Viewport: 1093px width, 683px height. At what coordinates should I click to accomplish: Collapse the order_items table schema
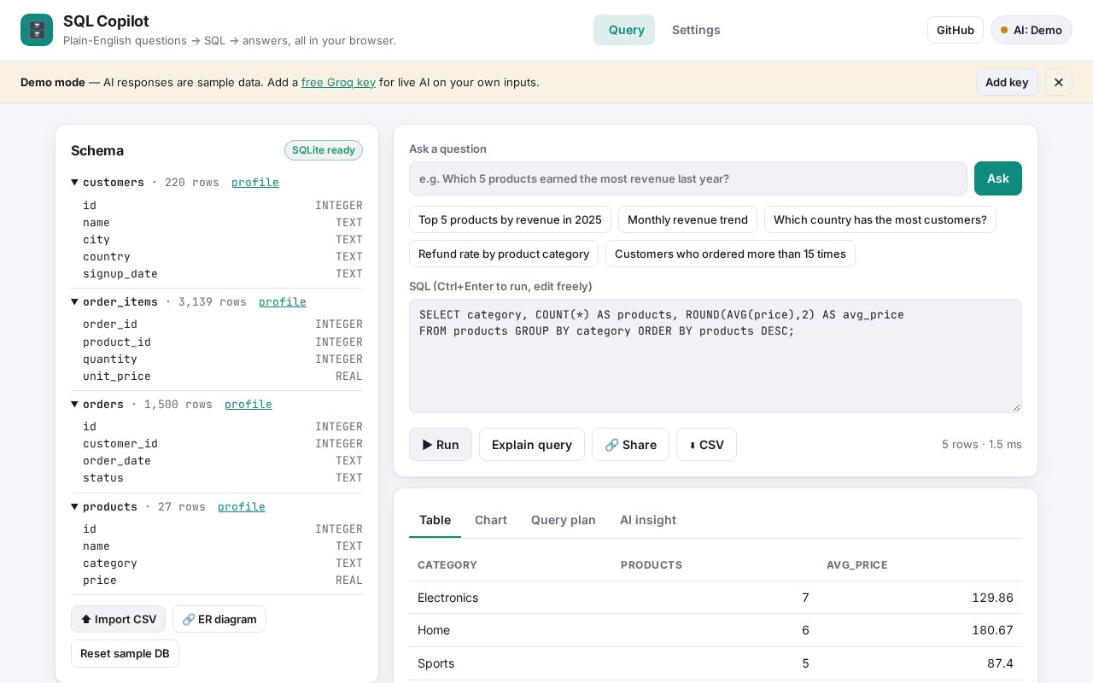coord(75,302)
